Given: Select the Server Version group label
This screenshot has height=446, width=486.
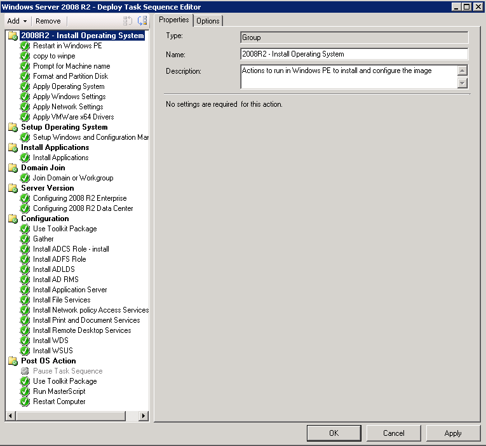Looking at the screenshot, I should coord(48,188).
